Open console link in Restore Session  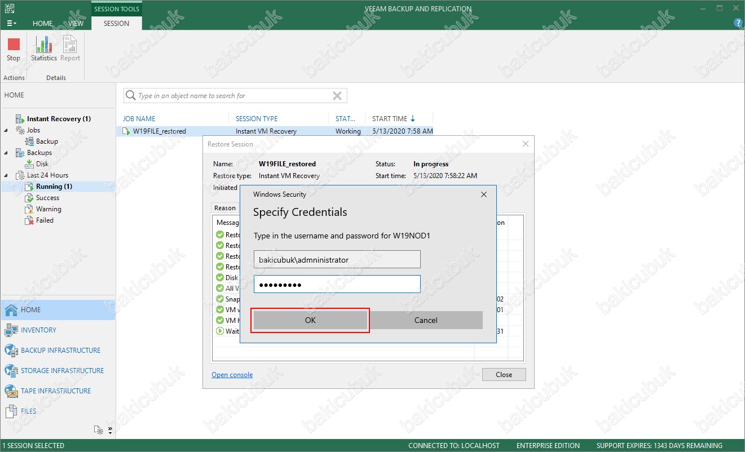232,375
